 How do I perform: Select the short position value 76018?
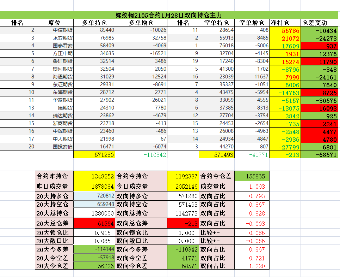coord(217,46)
